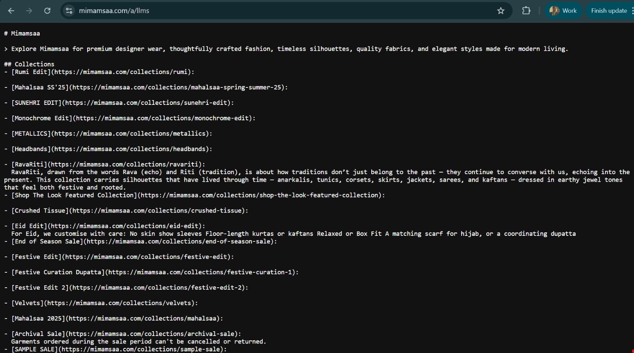This screenshot has width=634, height=353.
Task: Open the Extensions puzzle icon
Action: (526, 11)
